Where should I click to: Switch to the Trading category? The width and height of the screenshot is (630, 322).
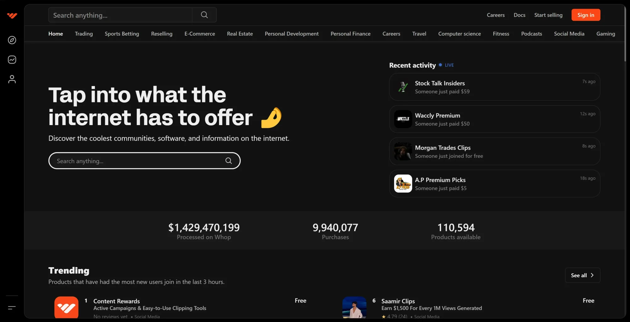[x=84, y=34]
